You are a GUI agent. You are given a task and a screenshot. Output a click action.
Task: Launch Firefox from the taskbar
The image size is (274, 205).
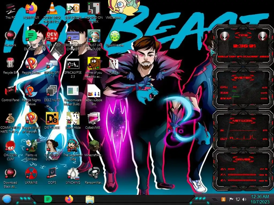pyautogui.click(x=69, y=199)
